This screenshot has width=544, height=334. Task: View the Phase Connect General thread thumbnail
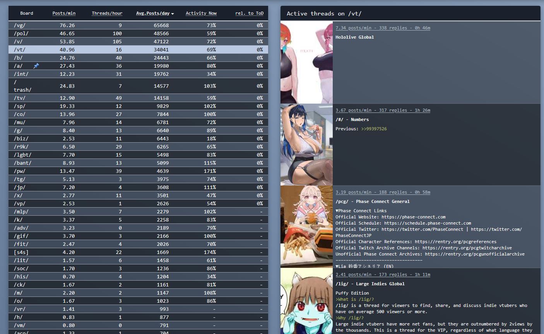click(306, 227)
